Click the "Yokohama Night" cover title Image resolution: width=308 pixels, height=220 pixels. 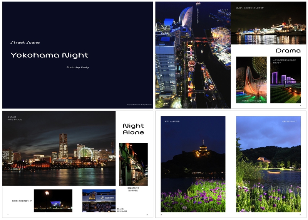(x=49, y=55)
